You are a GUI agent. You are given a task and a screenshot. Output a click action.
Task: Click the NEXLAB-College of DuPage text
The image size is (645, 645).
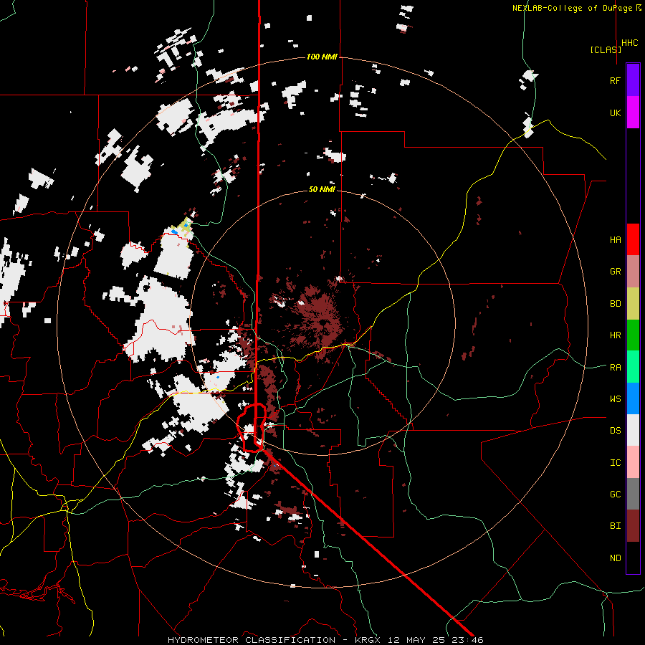[x=573, y=8]
